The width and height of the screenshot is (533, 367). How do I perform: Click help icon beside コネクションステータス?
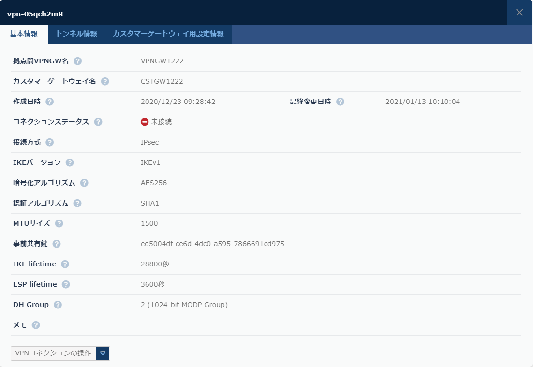(x=98, y=122)
